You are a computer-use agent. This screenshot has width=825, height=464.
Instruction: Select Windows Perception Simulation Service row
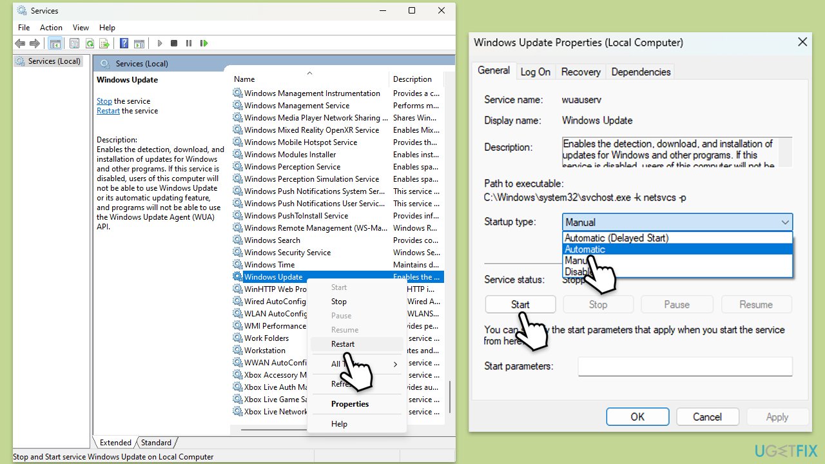pos(338,179)
